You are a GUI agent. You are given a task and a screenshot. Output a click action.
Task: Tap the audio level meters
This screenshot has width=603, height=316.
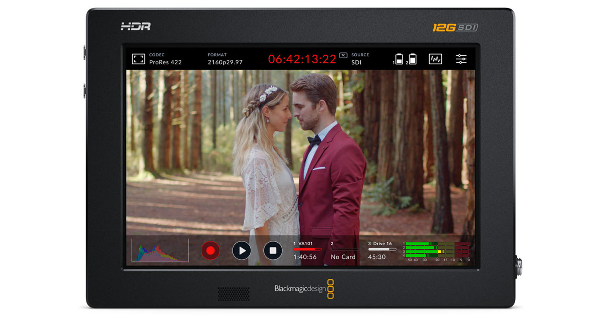pos(437,251)
